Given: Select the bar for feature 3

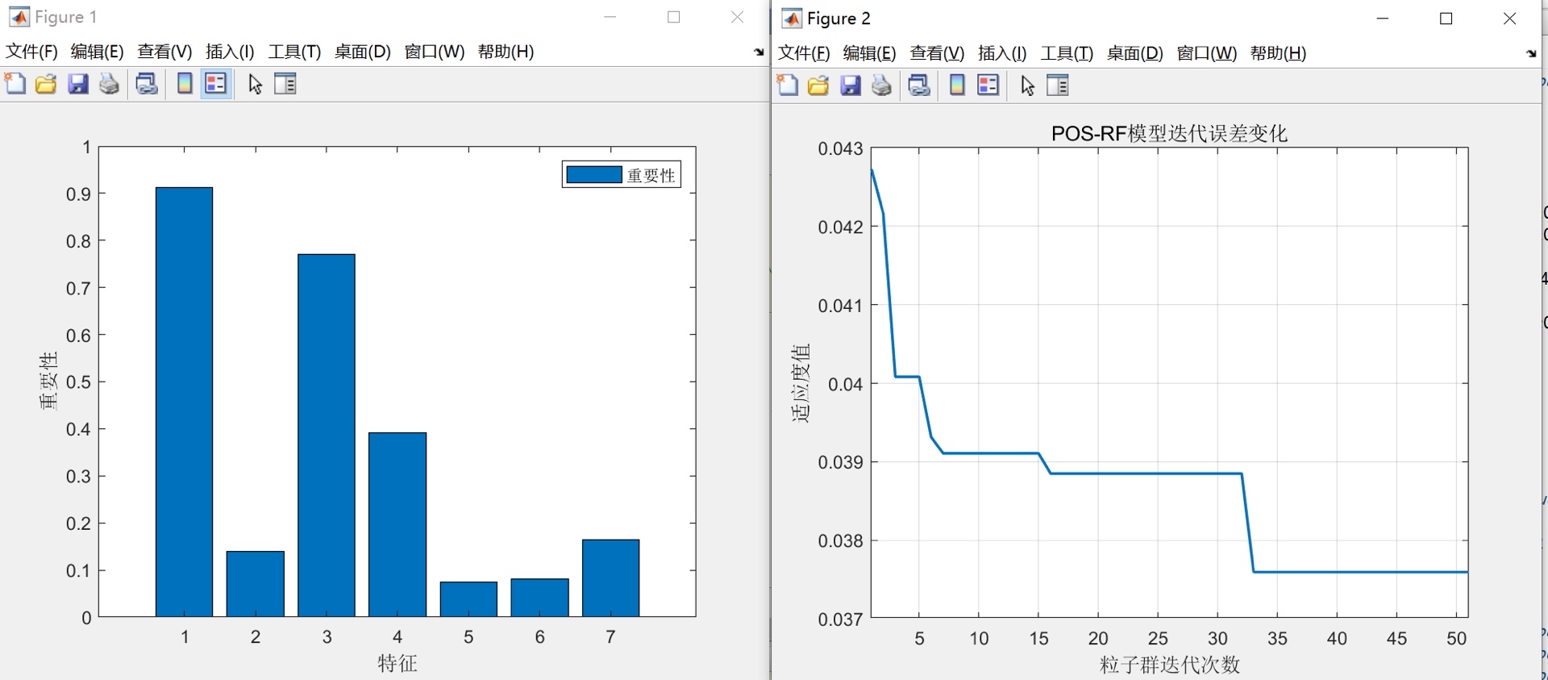Looking at the screenshot, I should [327, 436].
